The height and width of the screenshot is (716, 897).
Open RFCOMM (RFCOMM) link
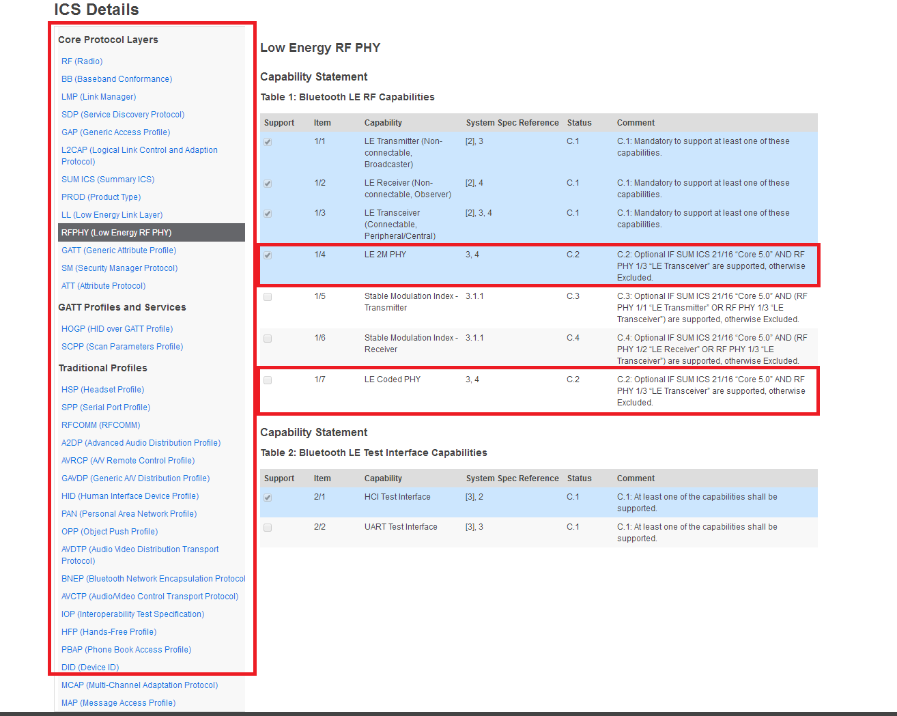[101, 425]
